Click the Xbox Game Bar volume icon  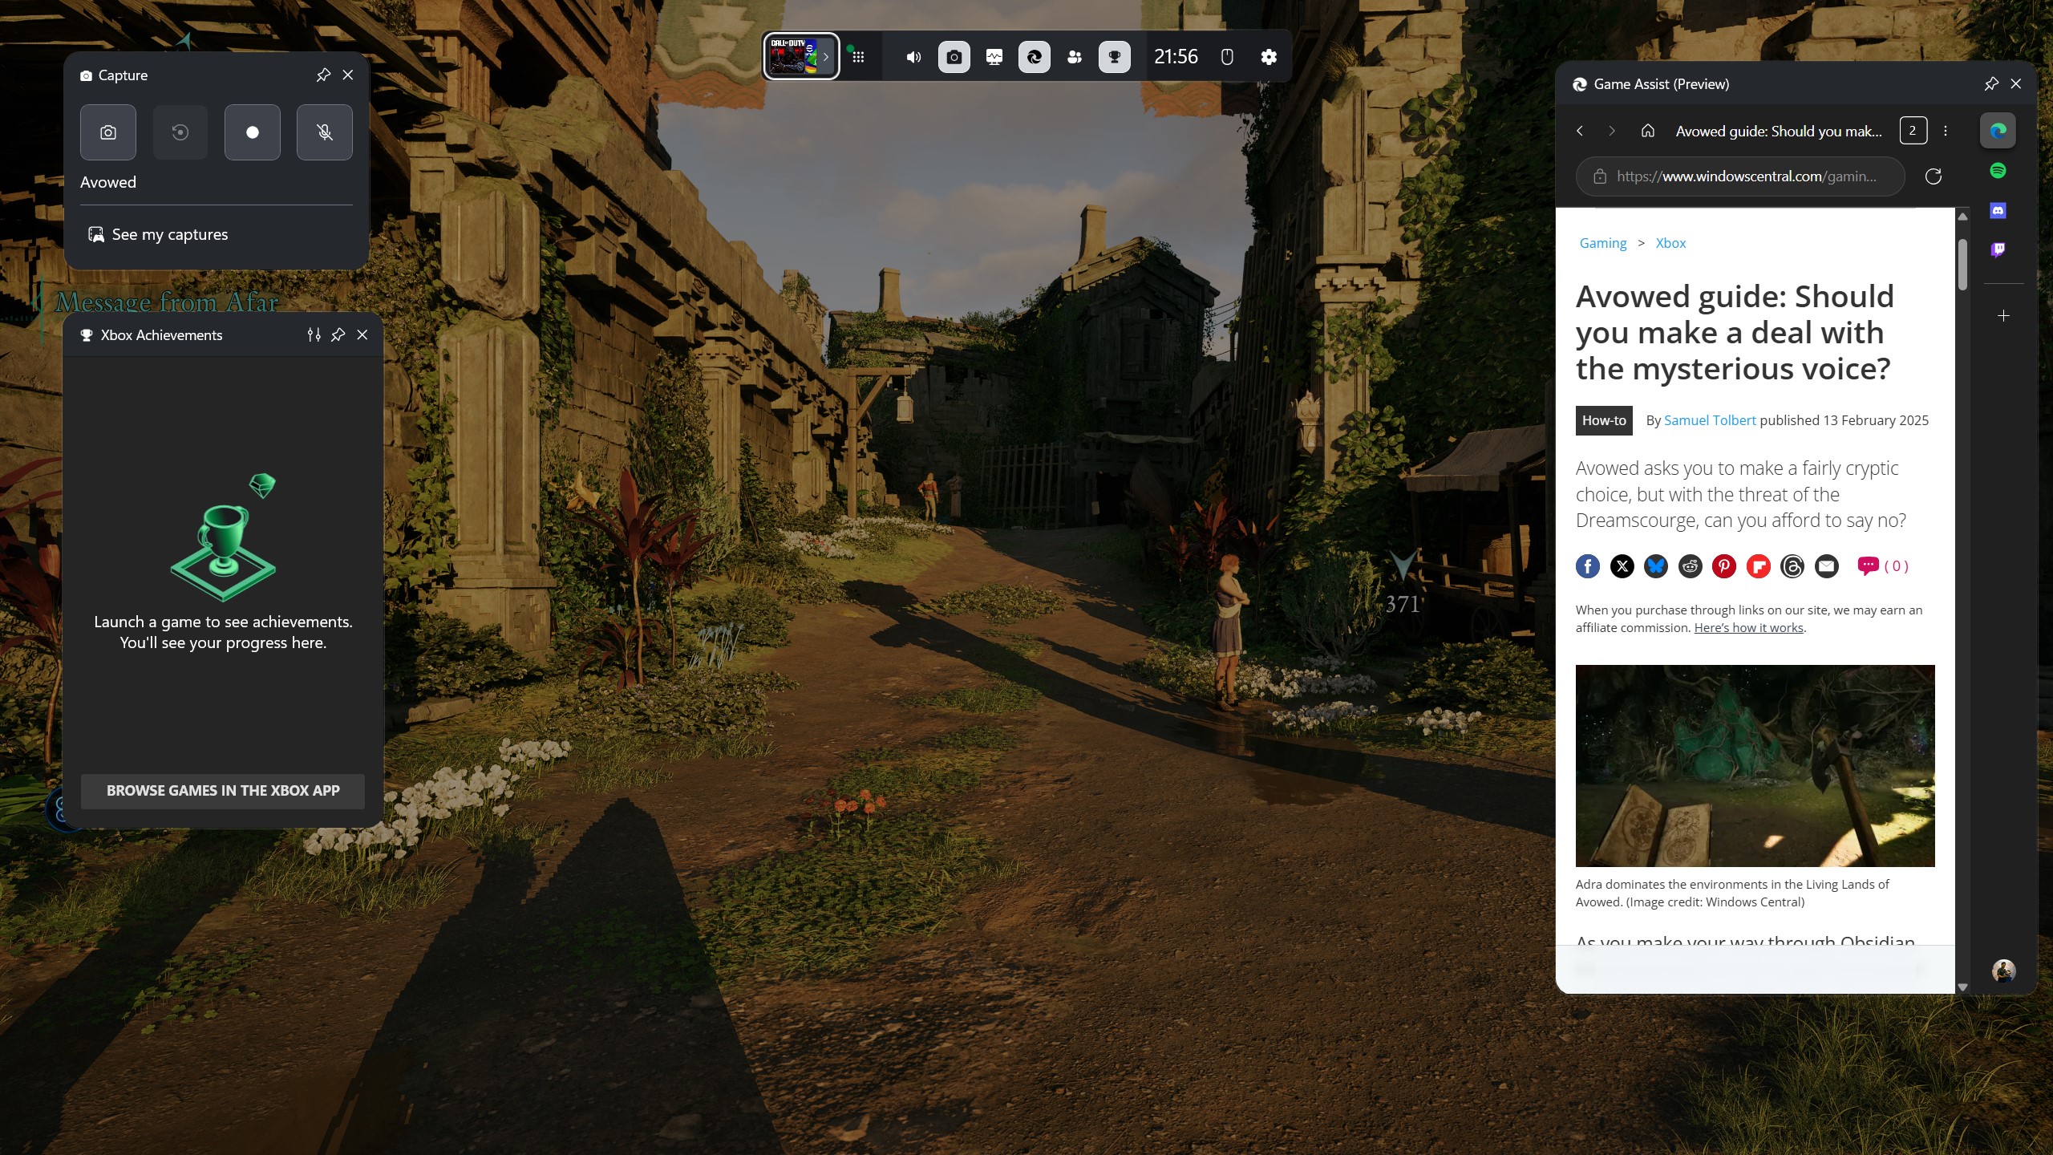coord(913,56)
